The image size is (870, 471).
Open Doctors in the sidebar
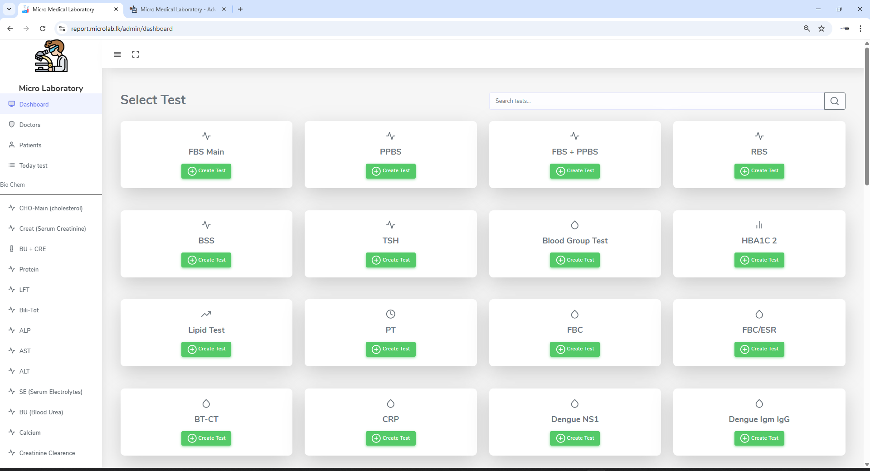(30, 125)
